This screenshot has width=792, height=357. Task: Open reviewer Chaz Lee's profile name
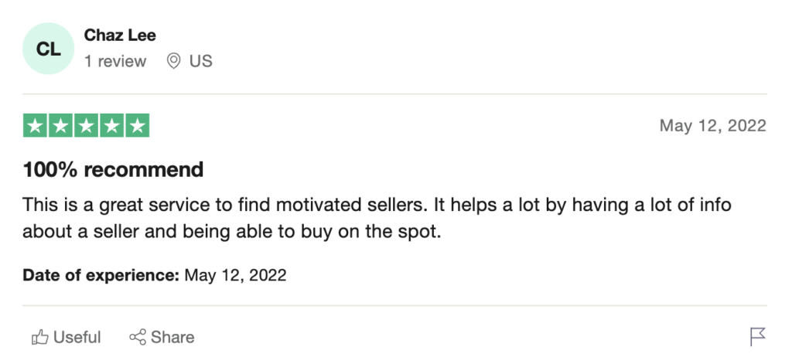tap(120, 35)
